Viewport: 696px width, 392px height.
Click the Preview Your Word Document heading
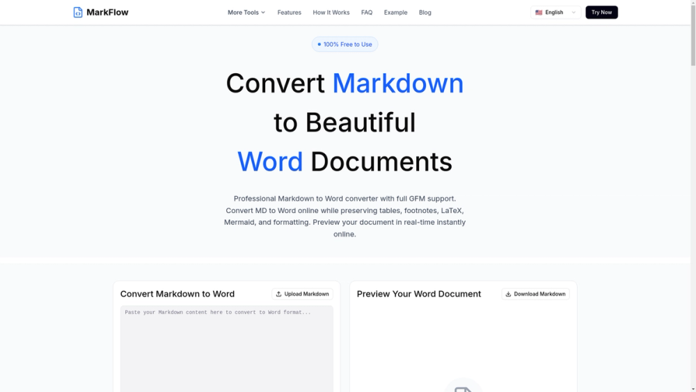click(x=418, y=294)
